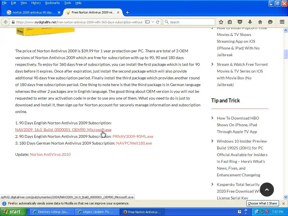Click inside the Search input box

189,22
